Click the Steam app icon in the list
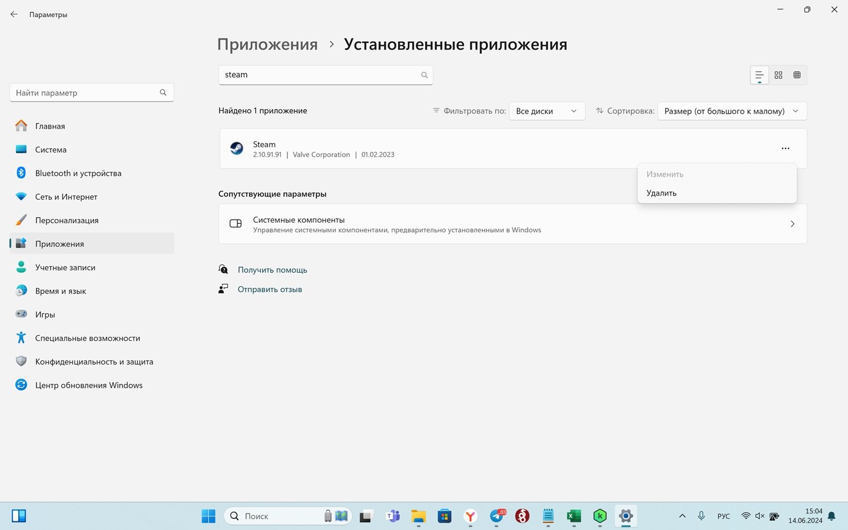This screenshot has width=848, height=530. pos(237,148)
